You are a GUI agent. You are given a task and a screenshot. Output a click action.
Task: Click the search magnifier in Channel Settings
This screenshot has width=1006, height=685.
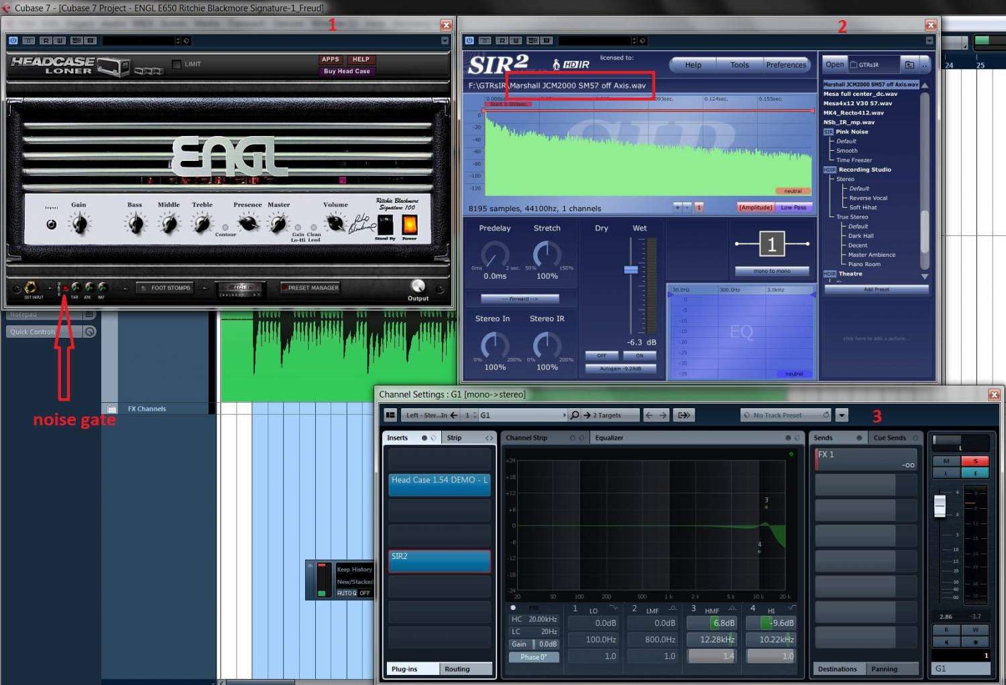click(x=575, y=416)
